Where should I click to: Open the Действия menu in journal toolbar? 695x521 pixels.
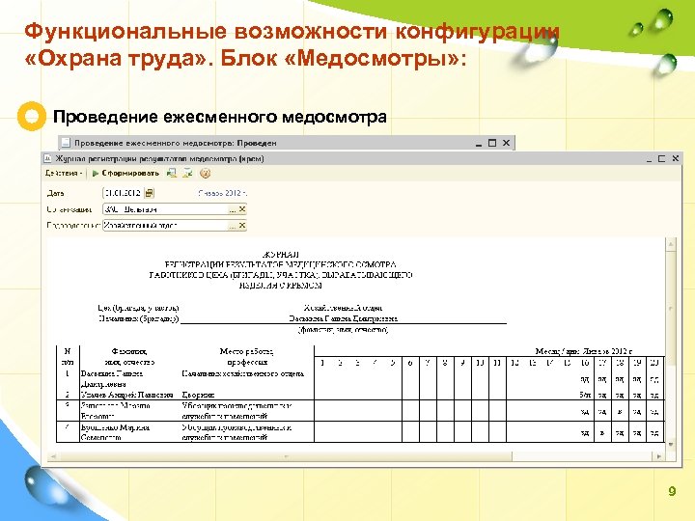pyautogui.click(x=64, y=174)
